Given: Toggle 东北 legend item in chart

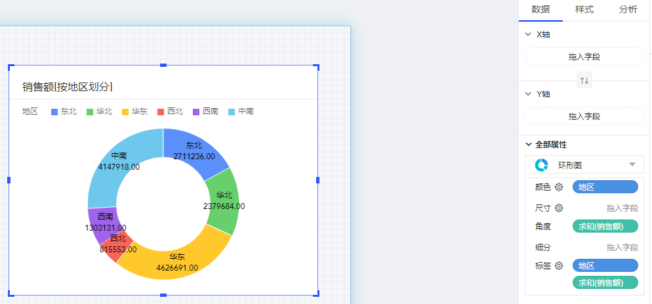Looking at the screenshot, I should pos(64,111).
